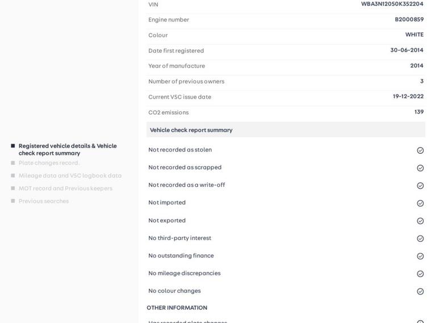431x323 pixels.
Task: Click check icon beside No third-party interest
Action: pyautogui.click(x=420, y=238)
